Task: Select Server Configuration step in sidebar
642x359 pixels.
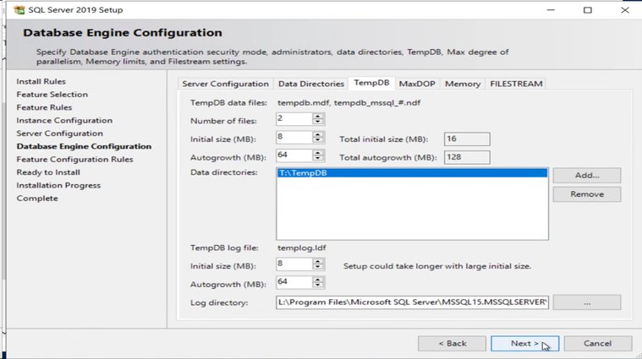Action: click(60, 133)
